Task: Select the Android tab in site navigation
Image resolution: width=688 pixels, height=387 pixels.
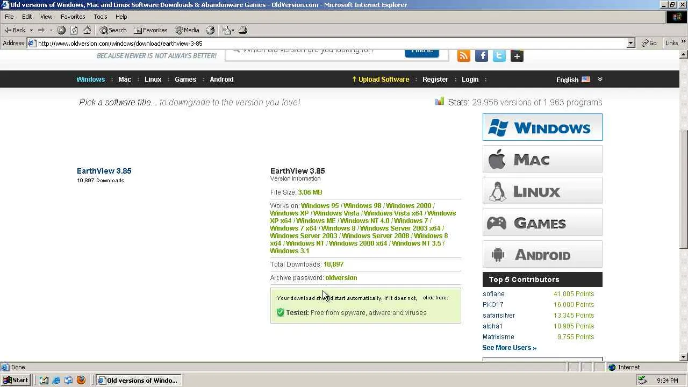Action: pyautogui.click(x=221, y=80)
